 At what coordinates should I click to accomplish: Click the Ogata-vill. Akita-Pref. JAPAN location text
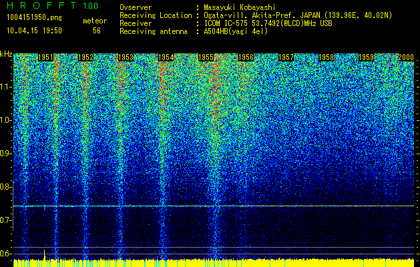pos(298,15)
